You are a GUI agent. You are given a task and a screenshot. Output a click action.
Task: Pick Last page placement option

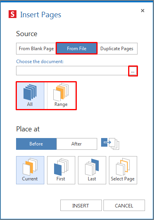(92, 170)
